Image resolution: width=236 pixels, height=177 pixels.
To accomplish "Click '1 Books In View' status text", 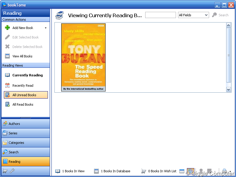I will [x=73, y=171].
